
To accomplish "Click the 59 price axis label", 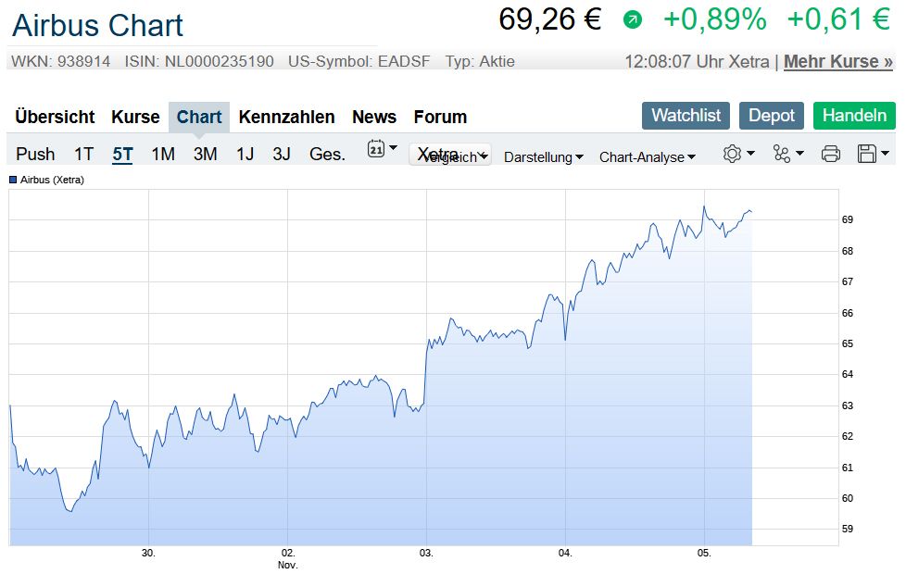I will [x=847, y=529].
